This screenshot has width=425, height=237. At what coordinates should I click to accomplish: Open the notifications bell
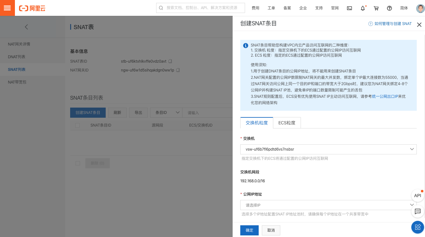point(363,8)
